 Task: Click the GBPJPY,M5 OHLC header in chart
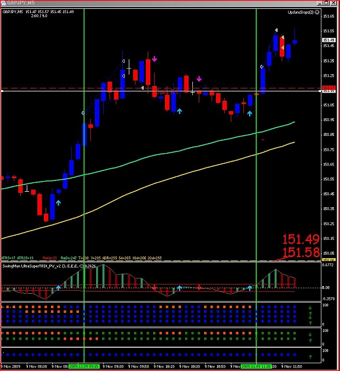click(x=38, y=12)
